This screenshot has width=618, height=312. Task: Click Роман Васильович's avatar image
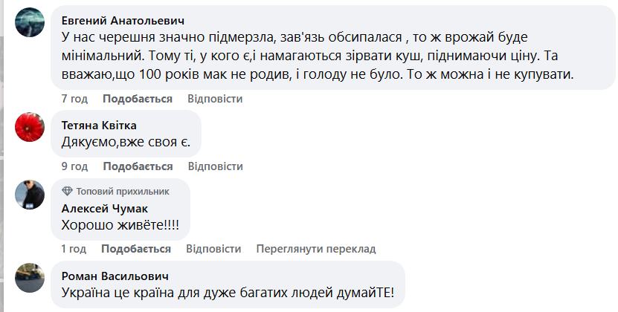pyautogui.click(x=30, y=278)
